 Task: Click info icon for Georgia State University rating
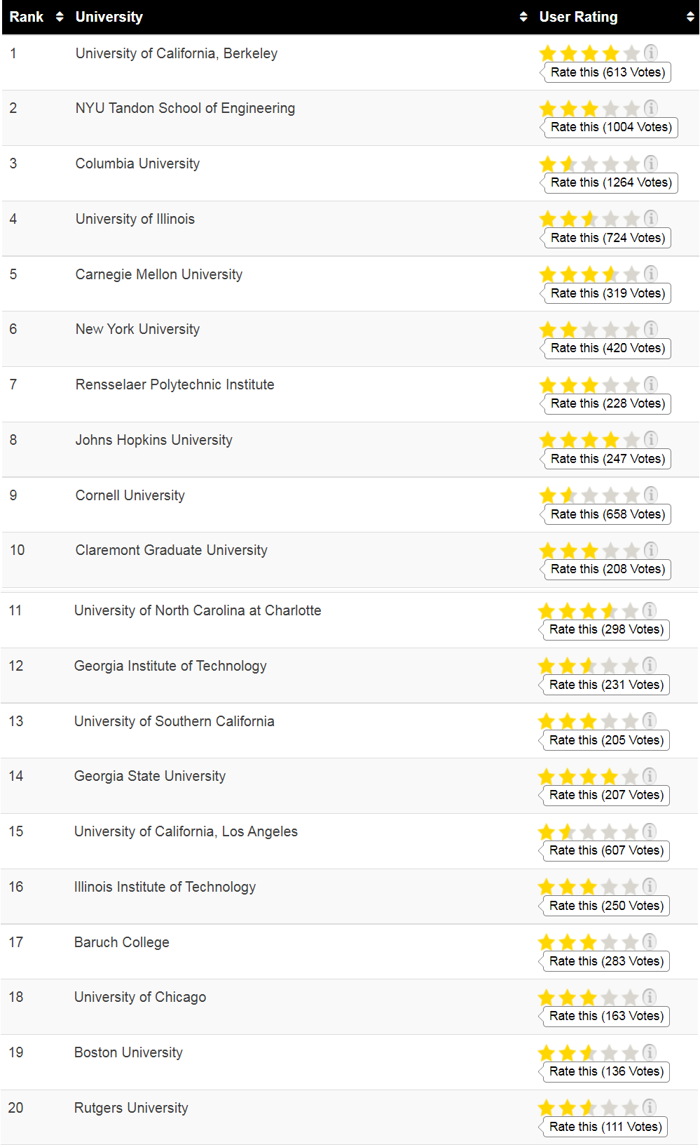[650, 775]
